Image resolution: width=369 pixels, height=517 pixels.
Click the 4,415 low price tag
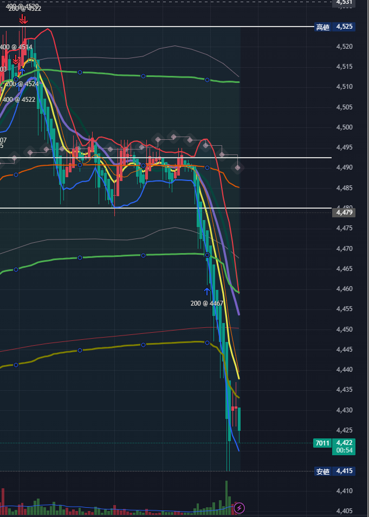[x=344, y=471]
